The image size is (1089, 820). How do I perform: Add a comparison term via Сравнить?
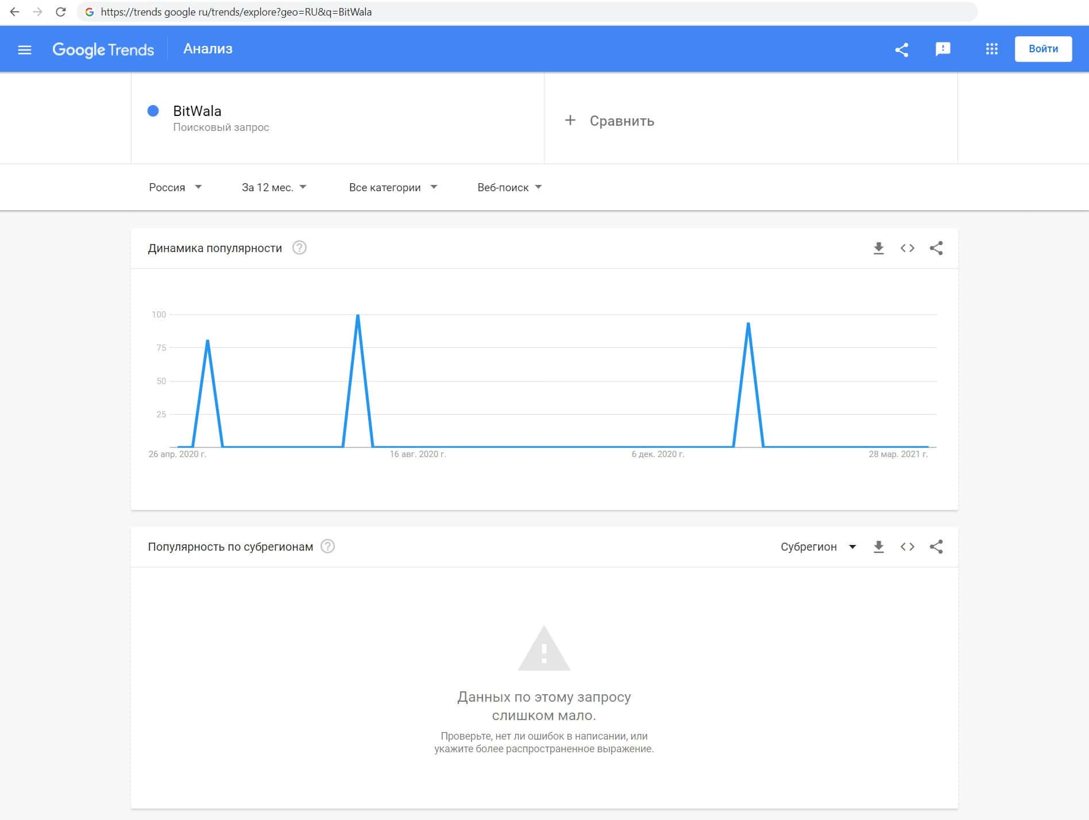click(622, 121)
